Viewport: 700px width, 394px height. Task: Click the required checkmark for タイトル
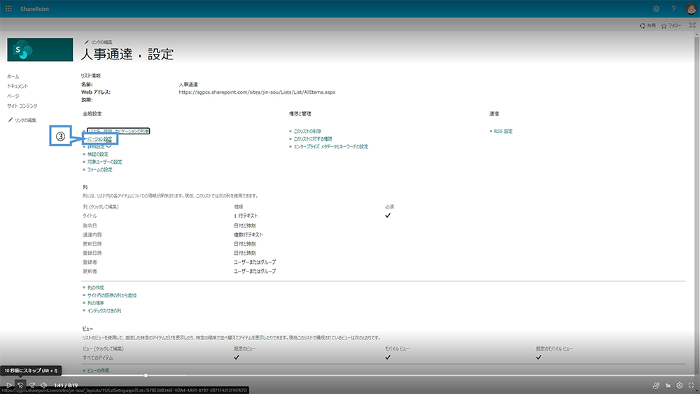click(x=388, y=216)
